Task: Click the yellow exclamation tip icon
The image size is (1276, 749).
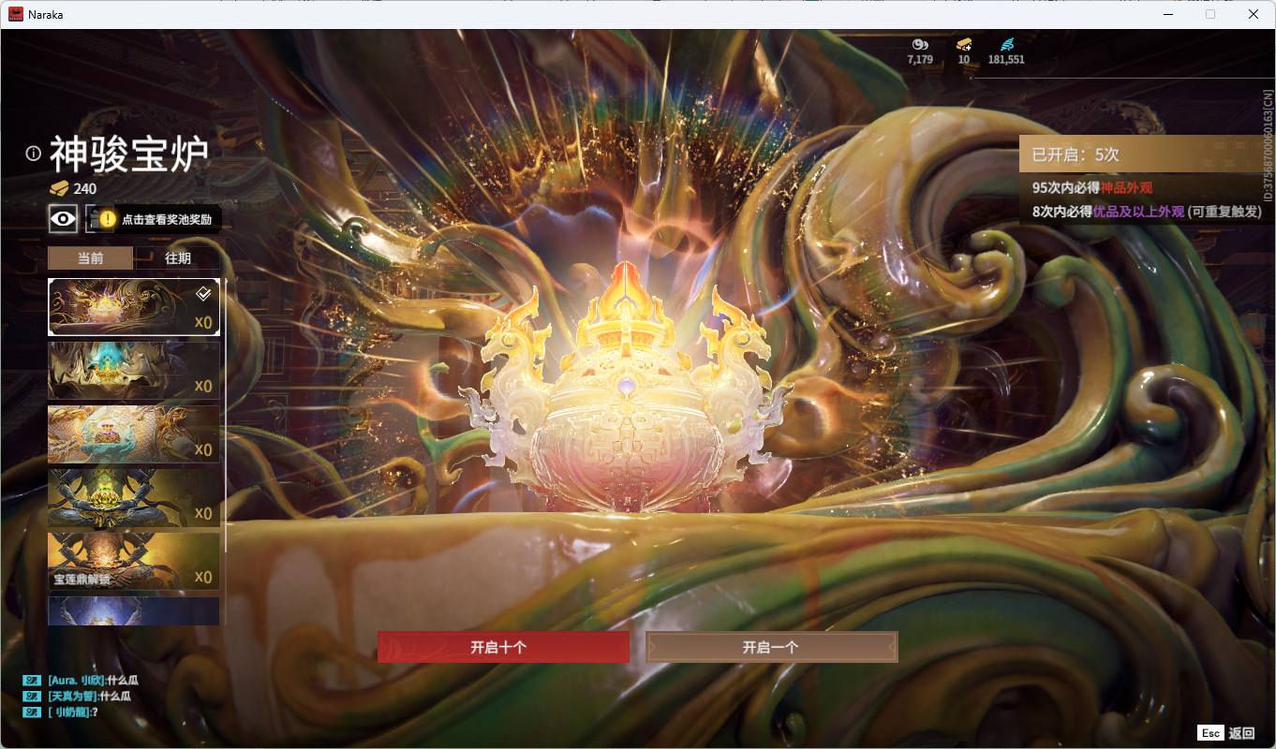Action: pyautogui.click(x=108, y=219)
